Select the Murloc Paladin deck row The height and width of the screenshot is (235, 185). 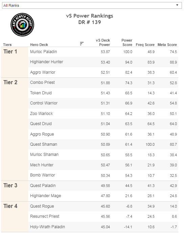click(x=103, y=52)
